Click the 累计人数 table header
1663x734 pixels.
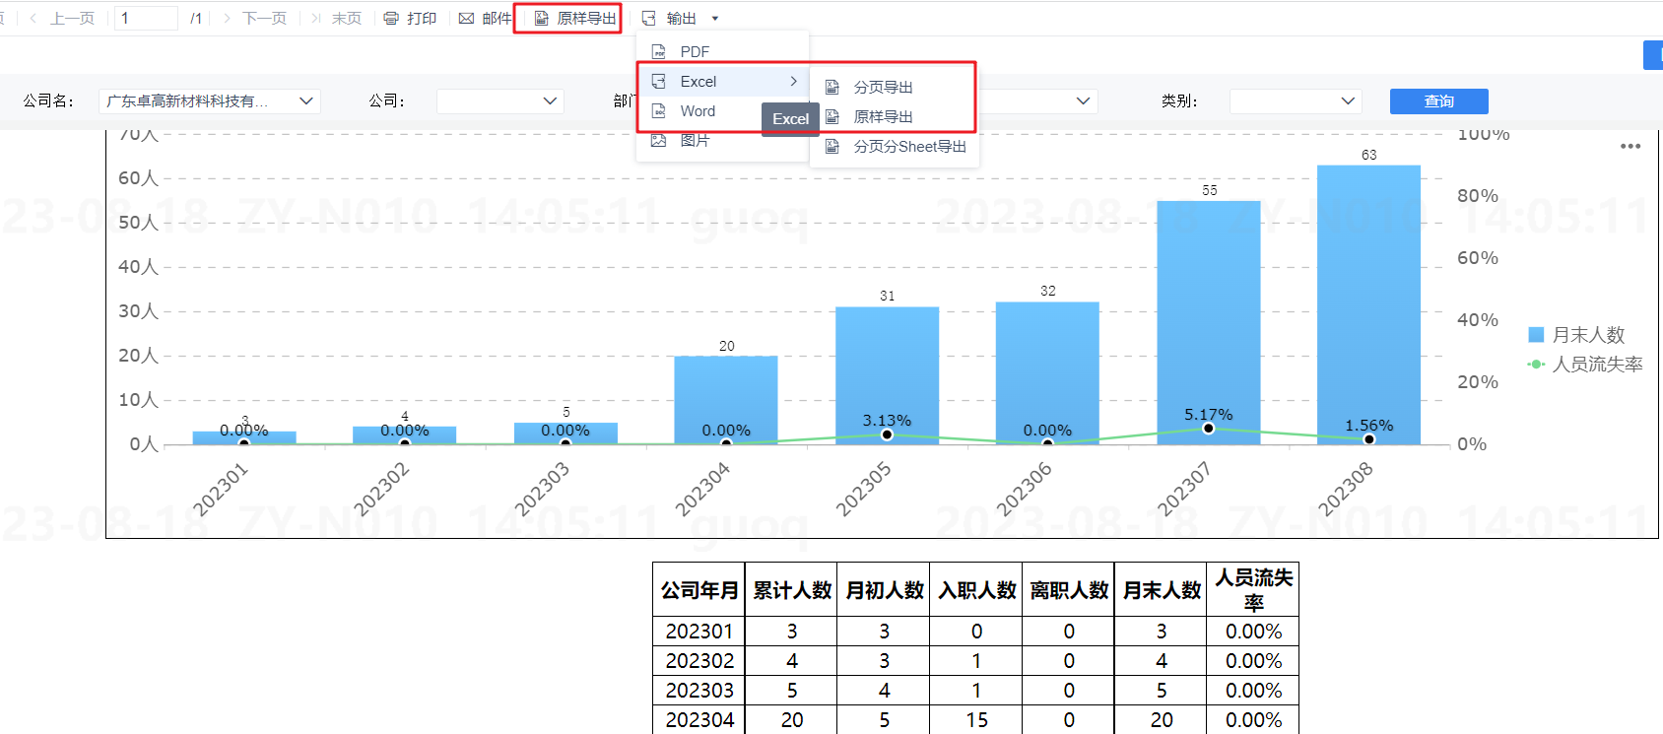click(x=792, y=590)
